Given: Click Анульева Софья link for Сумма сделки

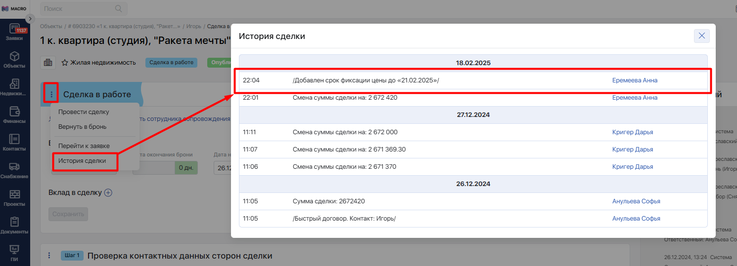Looking at the screenshot, I should [636, 201].
